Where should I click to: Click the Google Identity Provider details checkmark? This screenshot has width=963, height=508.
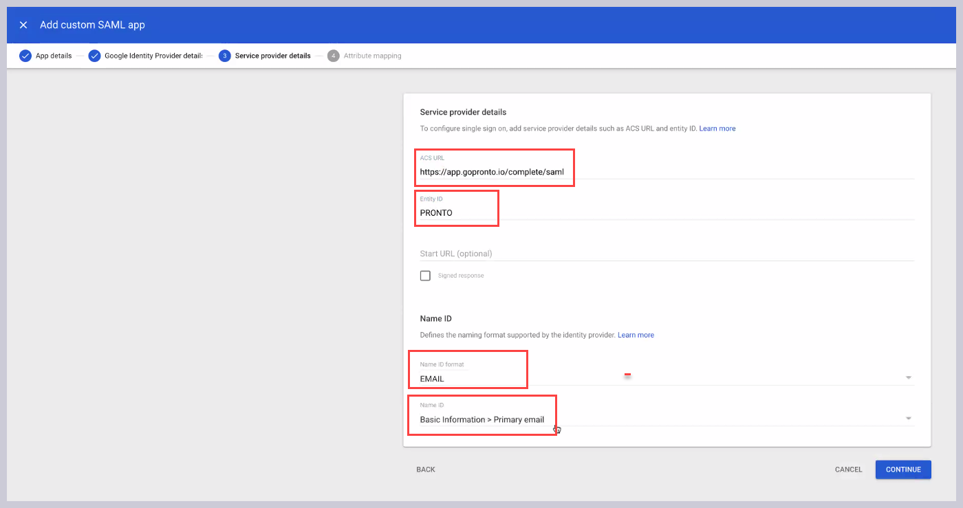click(x=95, y=56)
